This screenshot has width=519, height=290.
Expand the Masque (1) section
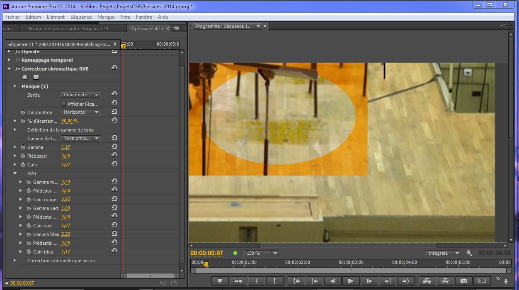click(x=15, y=86)
